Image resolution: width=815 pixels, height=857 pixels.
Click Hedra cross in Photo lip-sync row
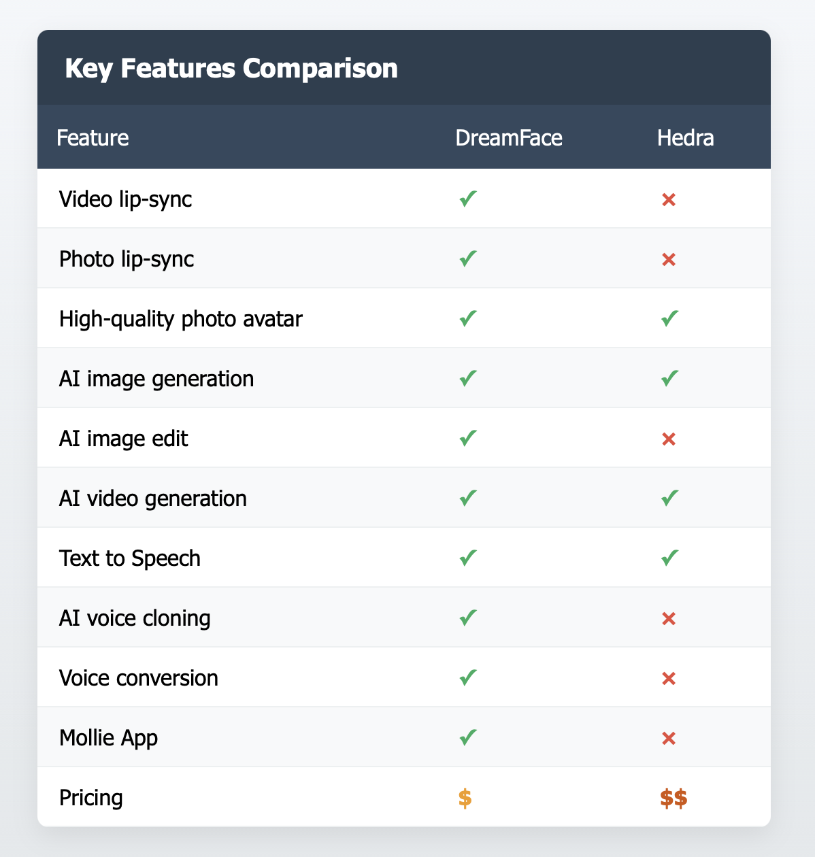[x=669, y=260]
